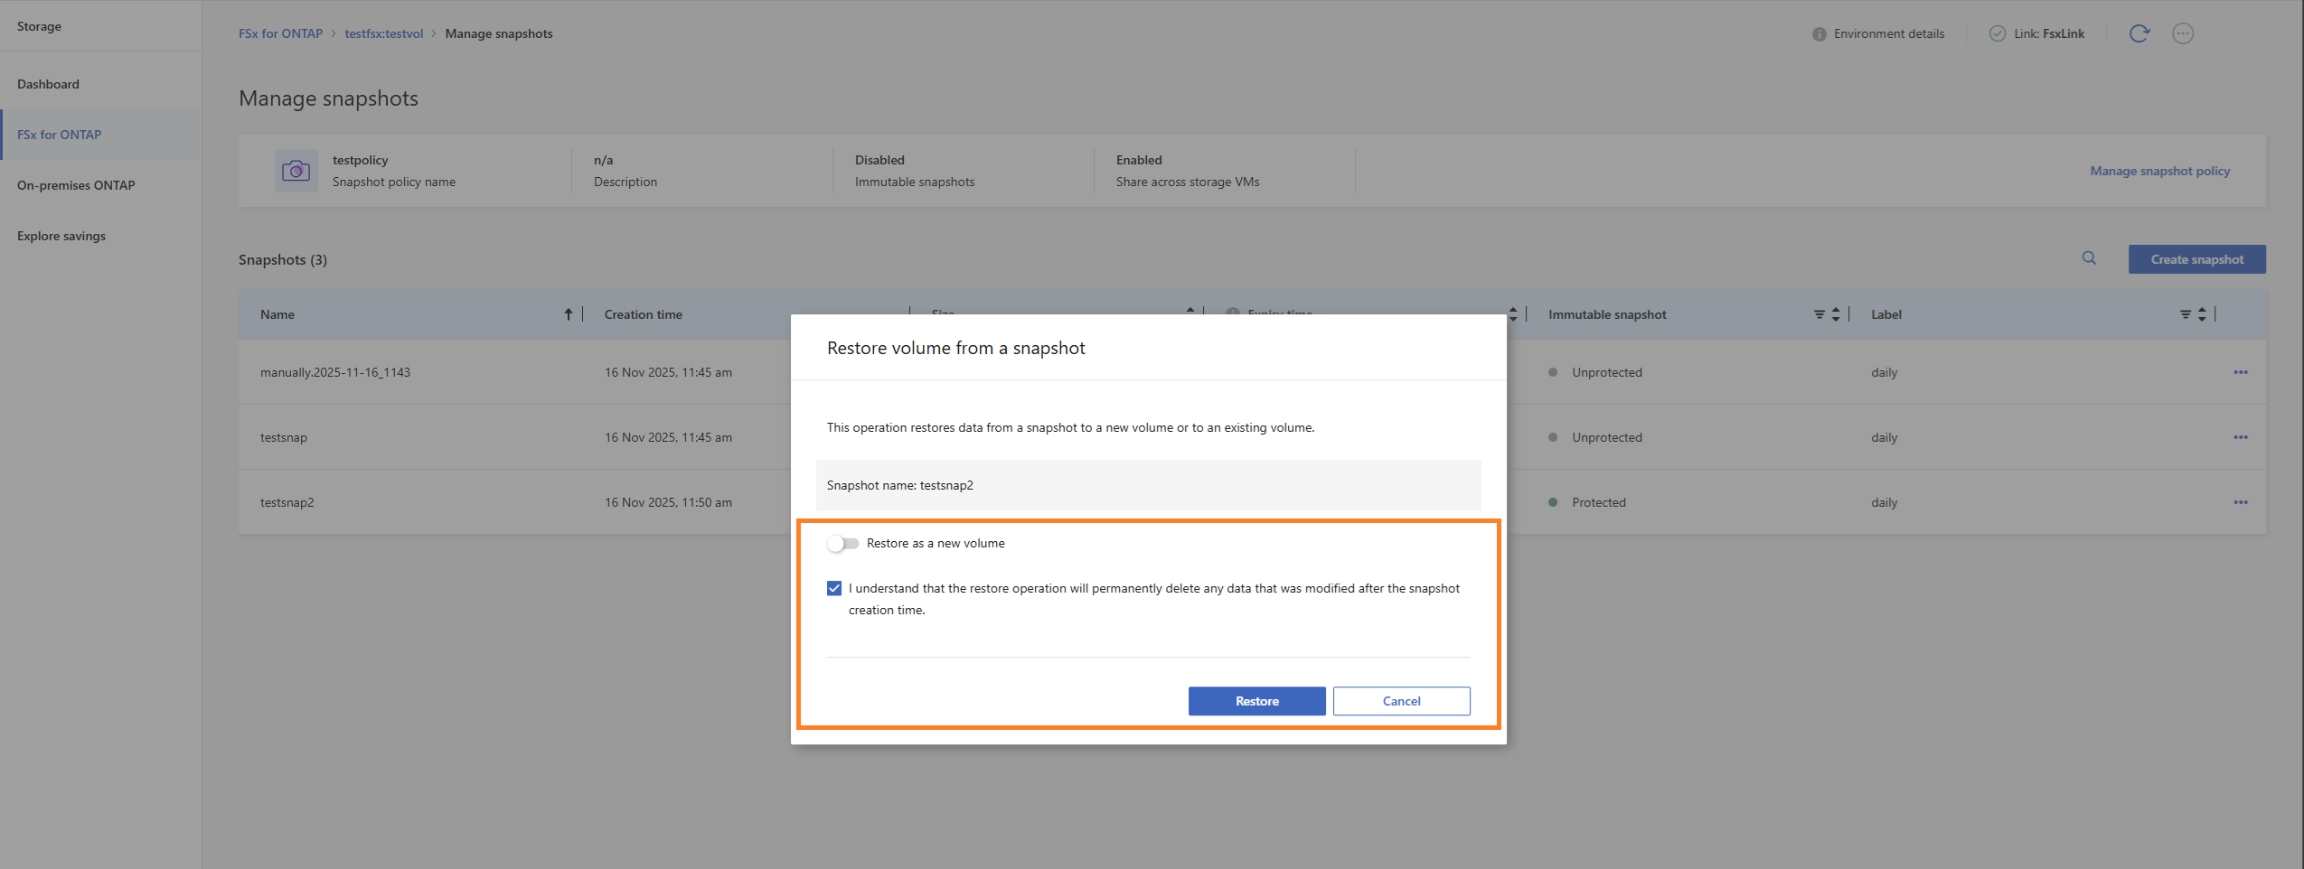Open Immutable snapshot column filter
This screenshot has height=869, width=2304.
click(1819, 314)
